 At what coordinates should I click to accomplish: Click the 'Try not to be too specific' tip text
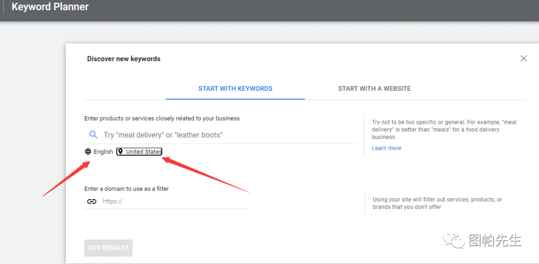tap(444, 130)
